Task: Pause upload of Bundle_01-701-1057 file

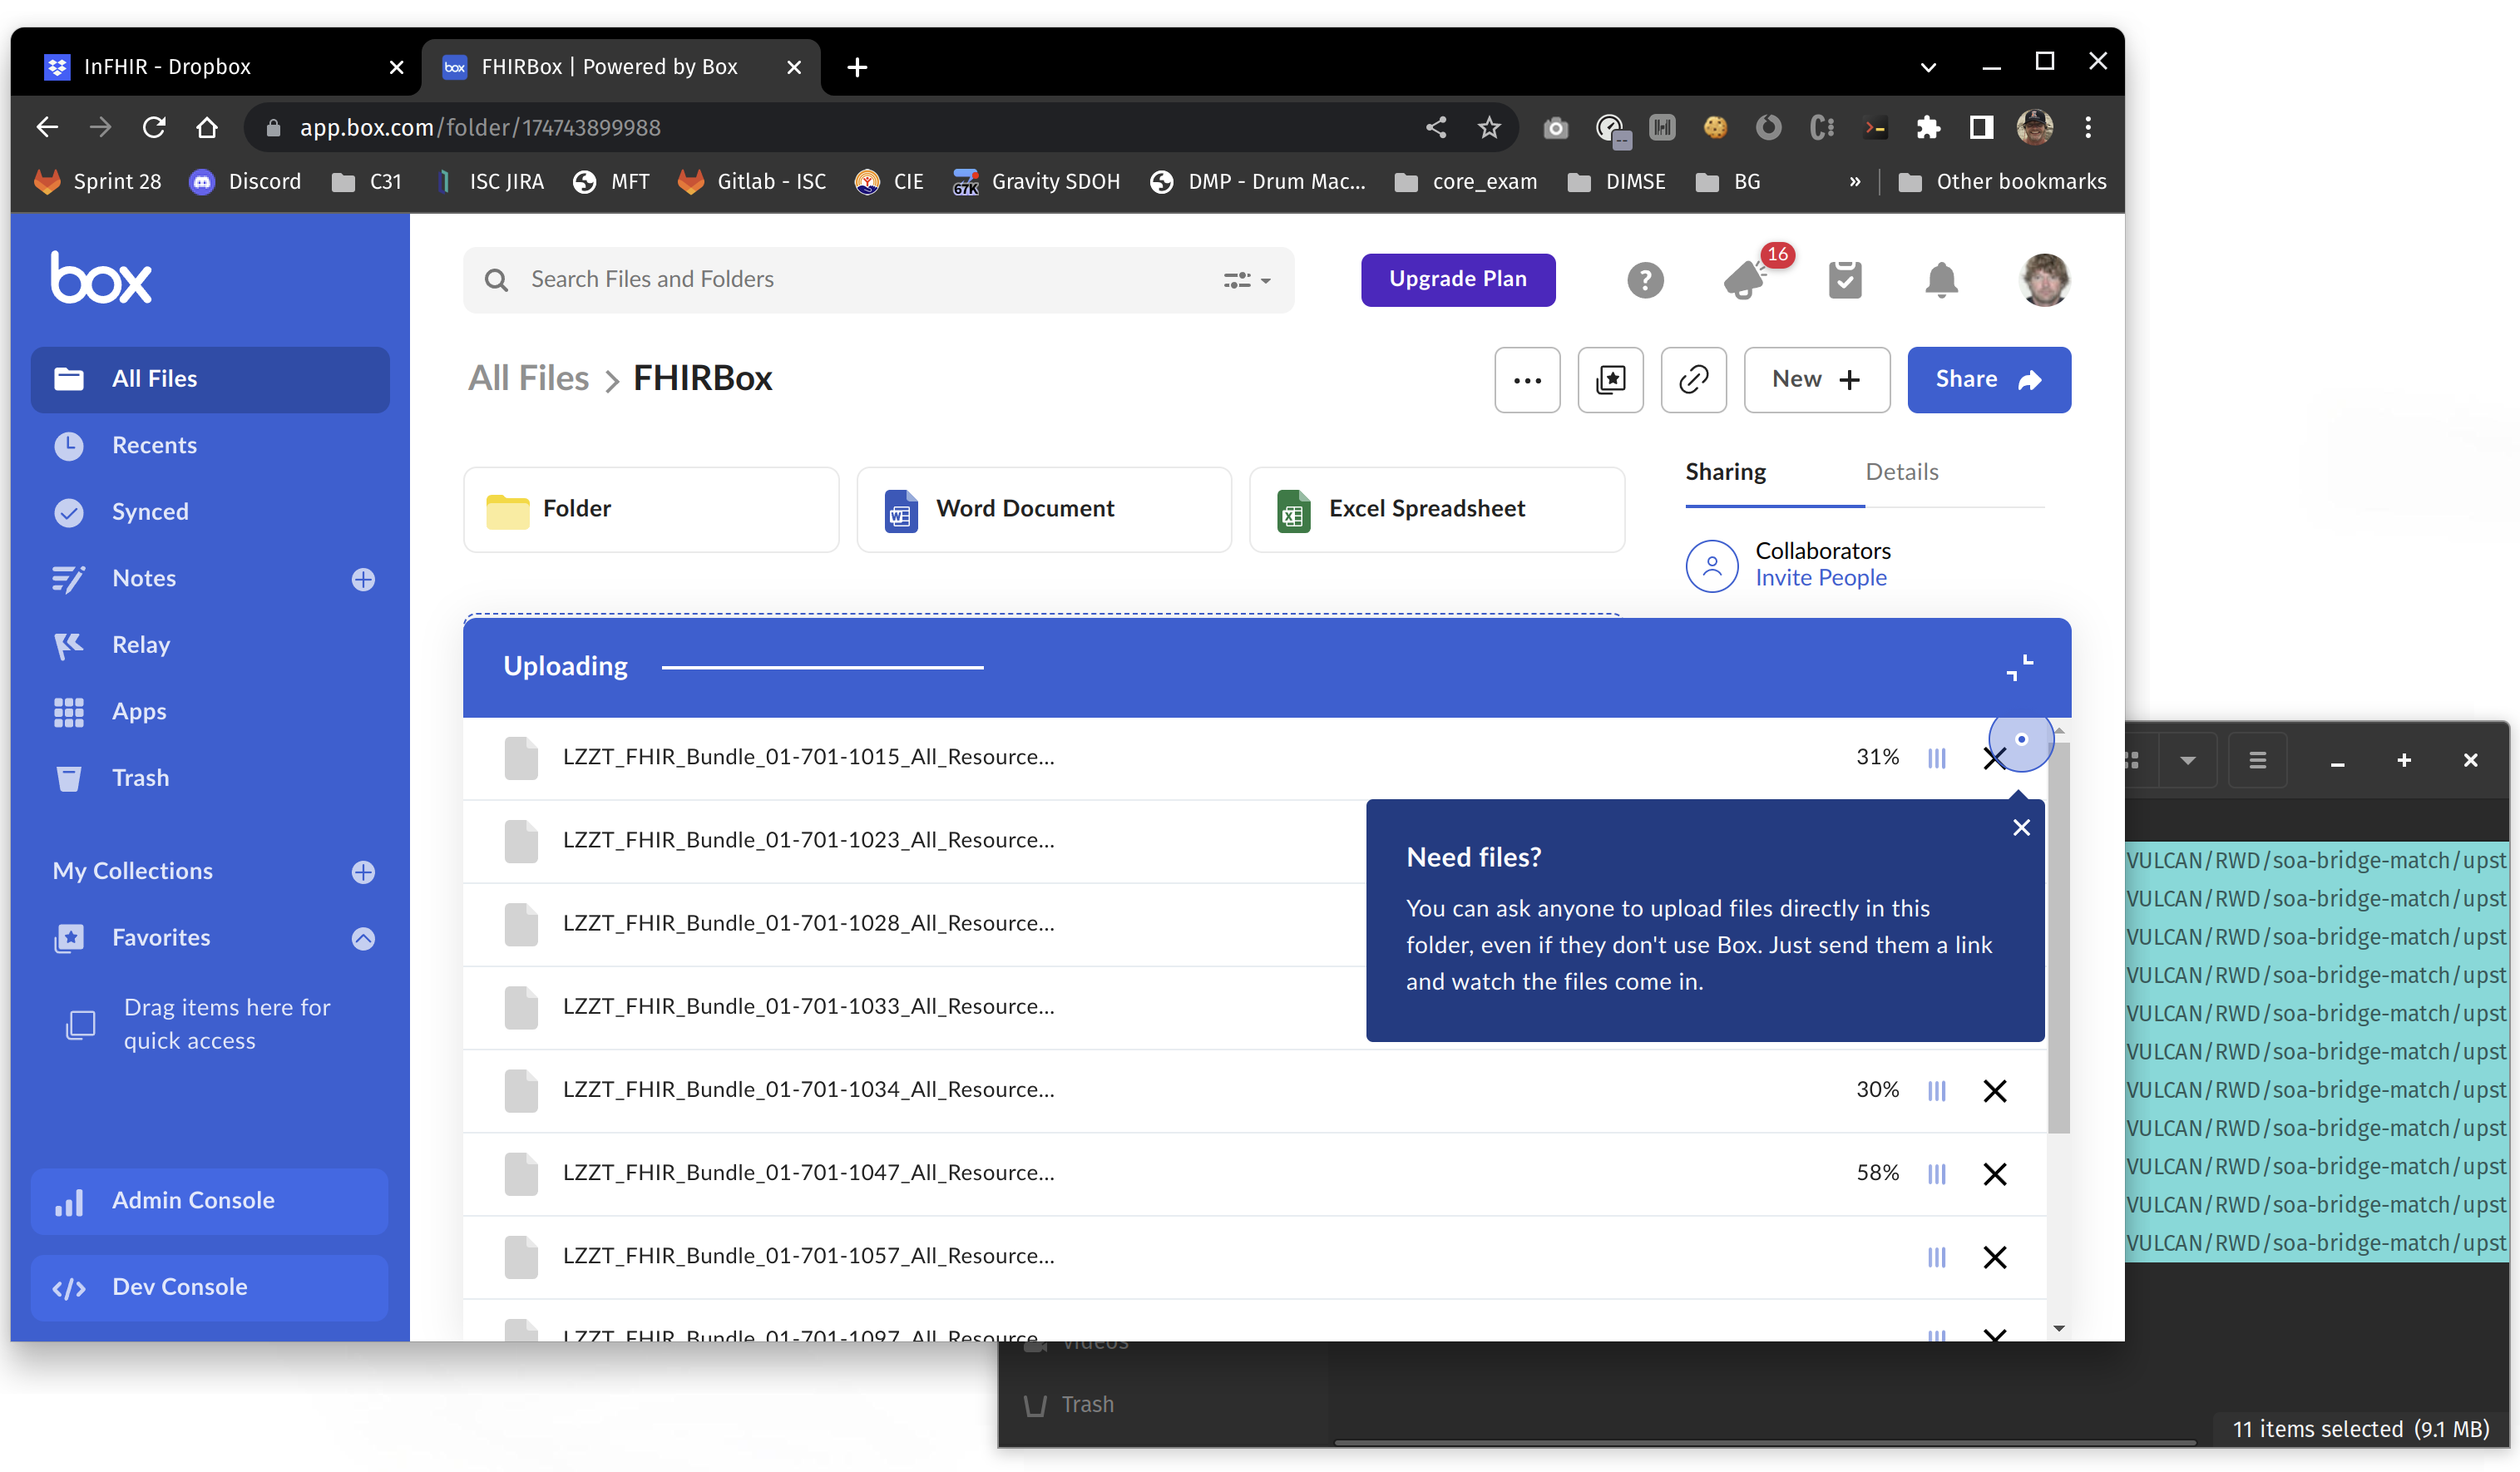Action: 1936,1257
